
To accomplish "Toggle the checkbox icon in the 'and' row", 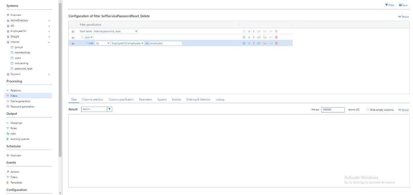I will (244, 37).
